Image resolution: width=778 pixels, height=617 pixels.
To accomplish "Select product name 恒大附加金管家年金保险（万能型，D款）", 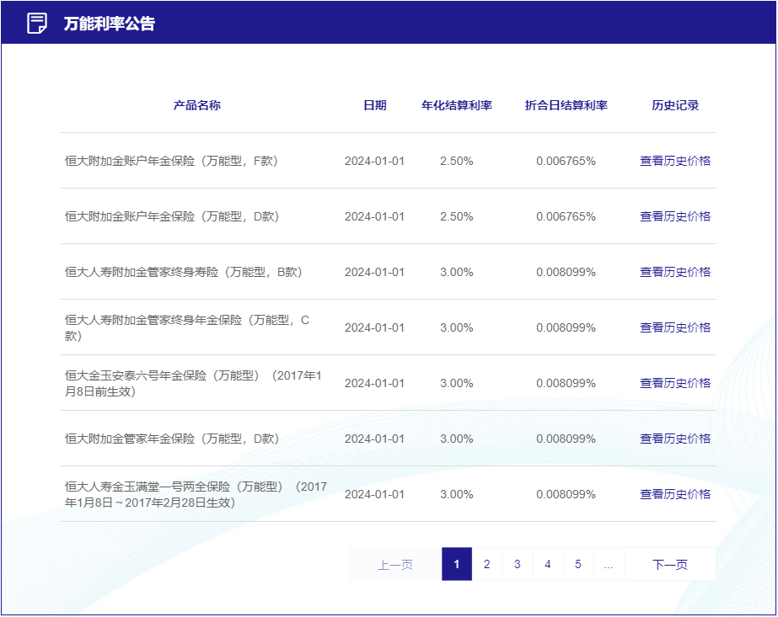I will (173, 438).
